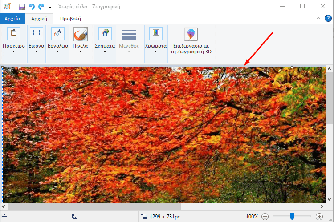Click the Σχήματα shapes icon
Image resolution: width=334 pixels, height=222 pixels.
click(105, 34)
